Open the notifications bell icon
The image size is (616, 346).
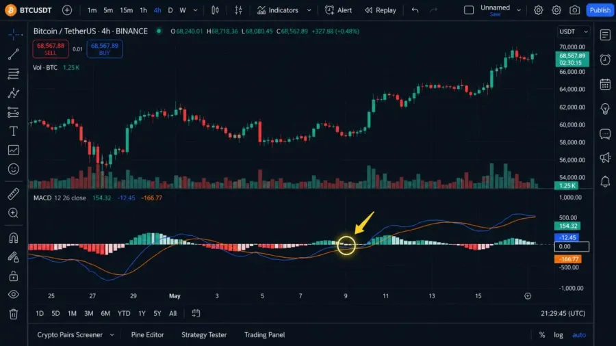[x=606, y=182]
